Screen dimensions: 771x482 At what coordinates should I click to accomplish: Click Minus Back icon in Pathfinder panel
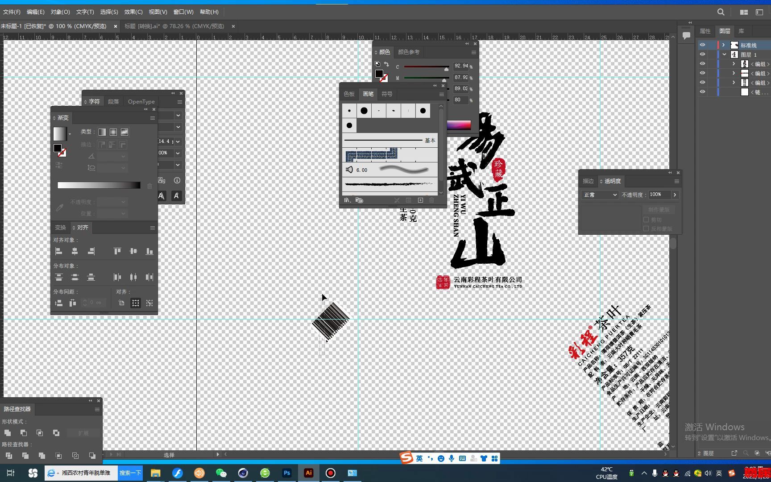point(92,456)
